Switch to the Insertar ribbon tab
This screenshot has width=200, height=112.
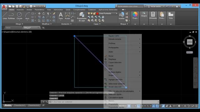tap(20, 10)
